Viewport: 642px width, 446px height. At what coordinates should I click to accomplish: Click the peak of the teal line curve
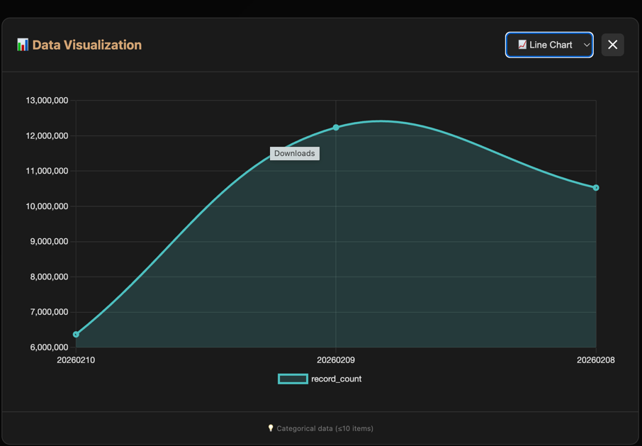coord(383,121)
